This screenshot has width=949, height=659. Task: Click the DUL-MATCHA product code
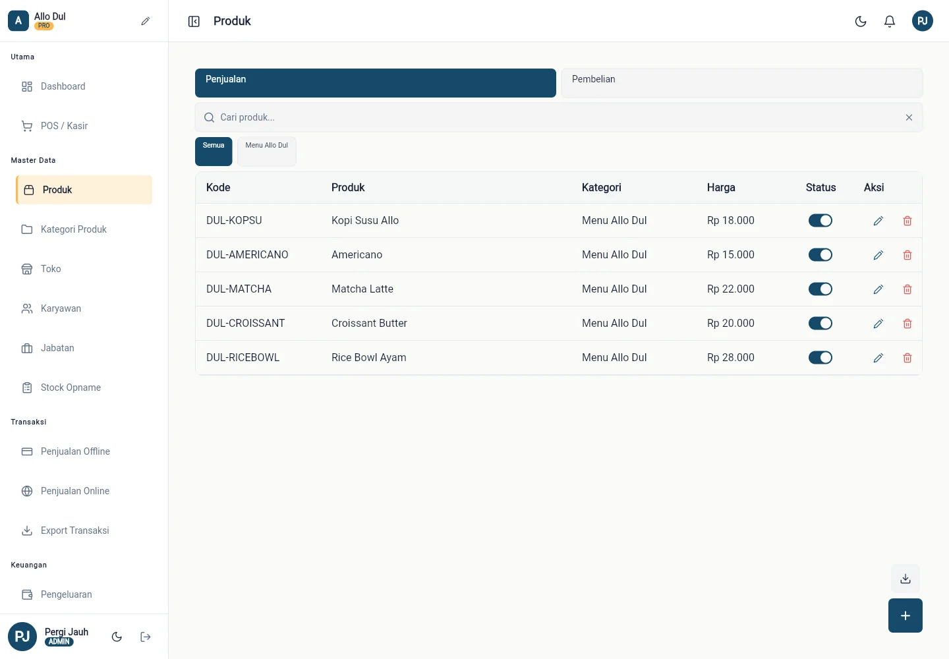[x=239, y=289]
